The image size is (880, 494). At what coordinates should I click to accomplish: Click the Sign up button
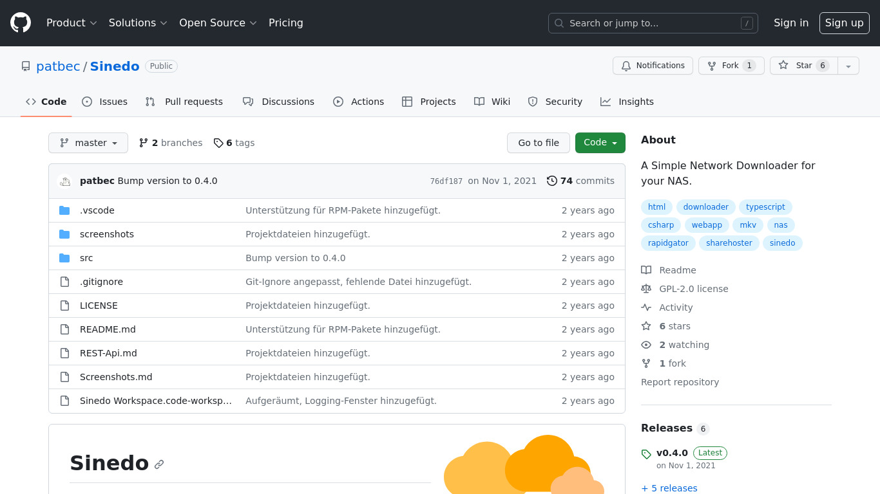click(x=844, y=23)
